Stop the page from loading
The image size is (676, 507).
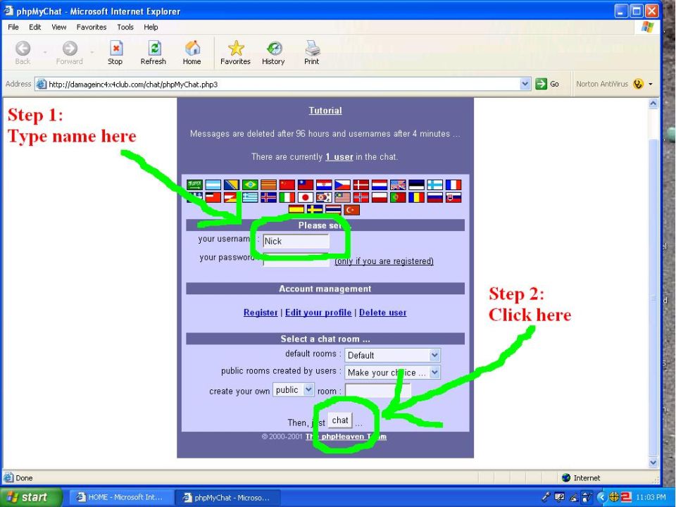point(115,53)
